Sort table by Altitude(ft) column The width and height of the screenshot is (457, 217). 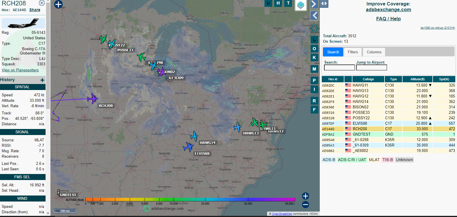click(417, 79)
